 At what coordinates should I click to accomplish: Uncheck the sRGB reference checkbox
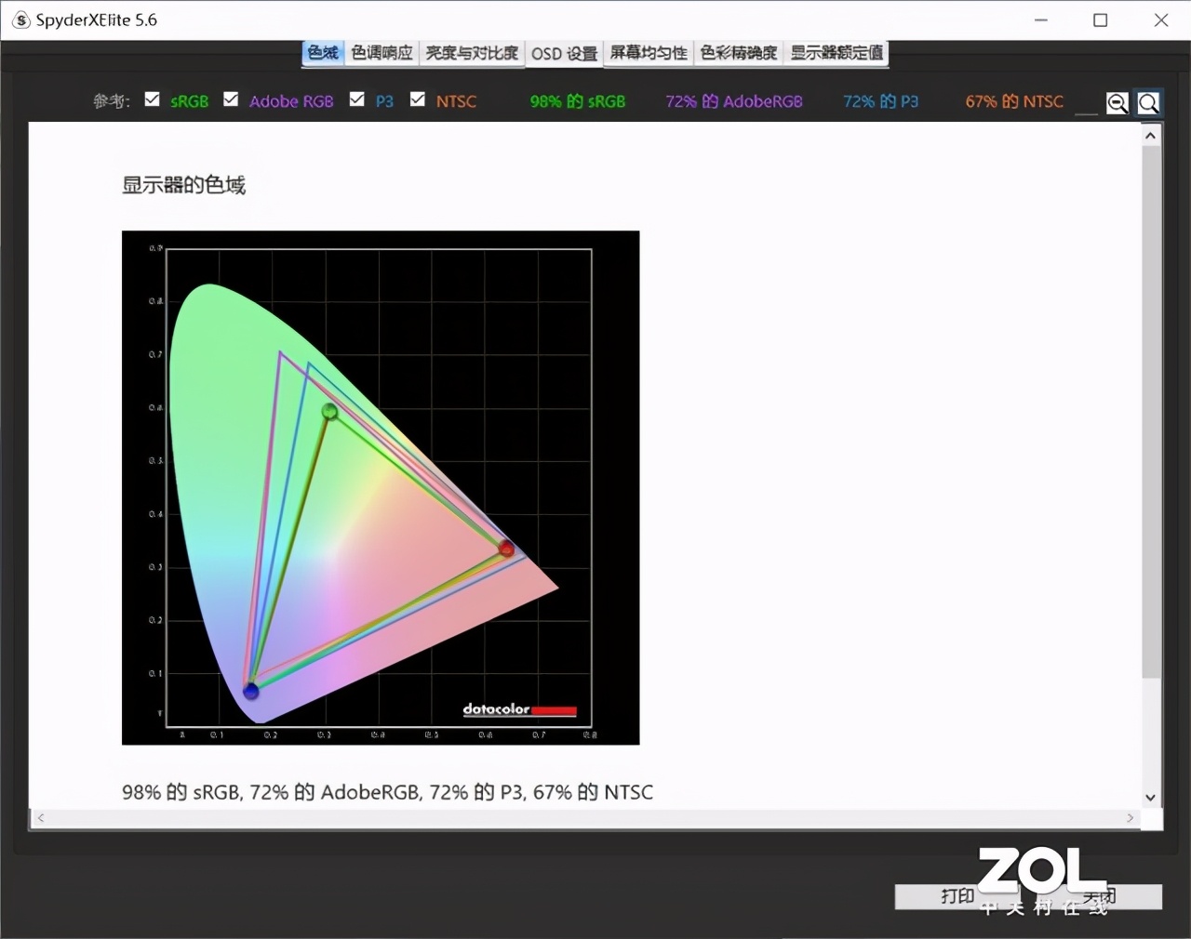pos(152,99)
